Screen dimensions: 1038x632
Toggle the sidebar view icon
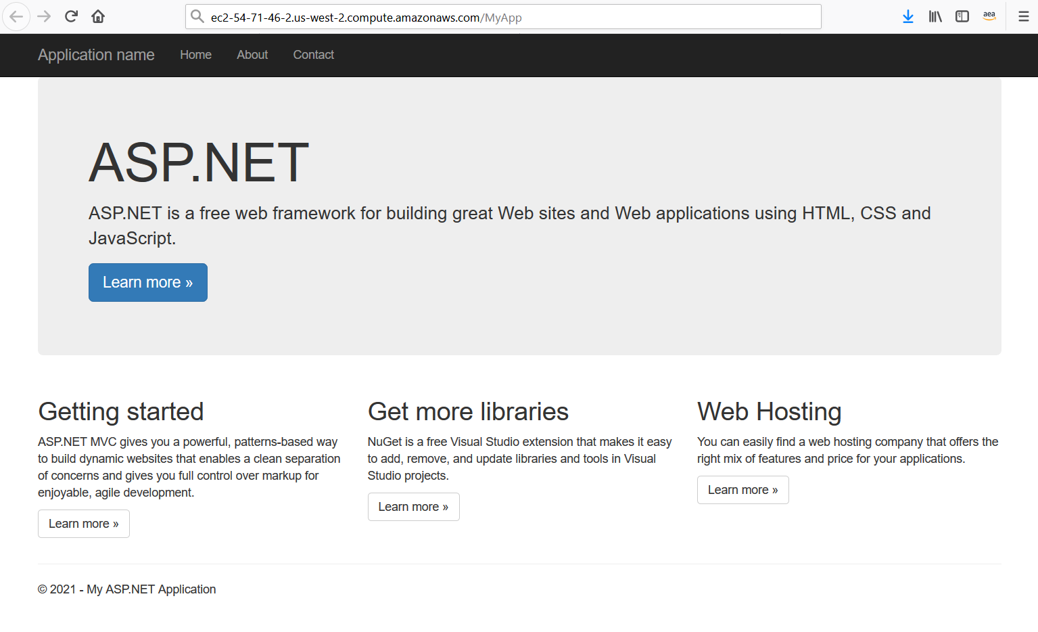pos(962,16)
